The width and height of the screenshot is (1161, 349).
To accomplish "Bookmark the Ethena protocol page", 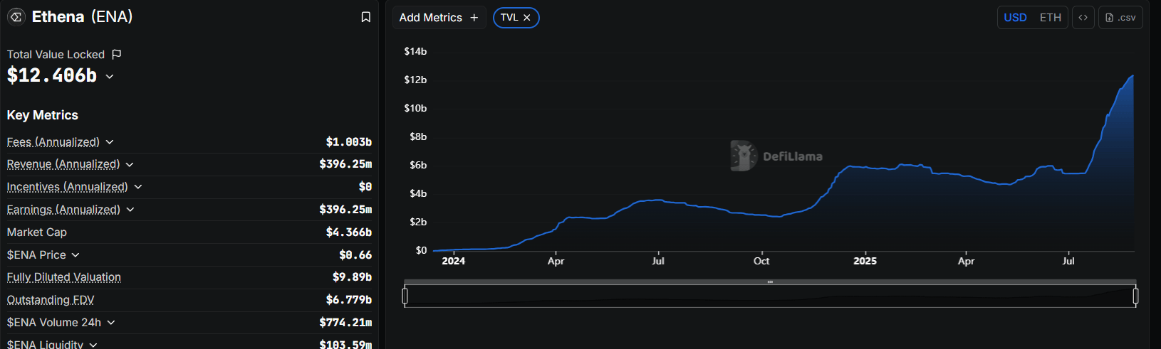I will pyautogui.click(x=366, y=17).
